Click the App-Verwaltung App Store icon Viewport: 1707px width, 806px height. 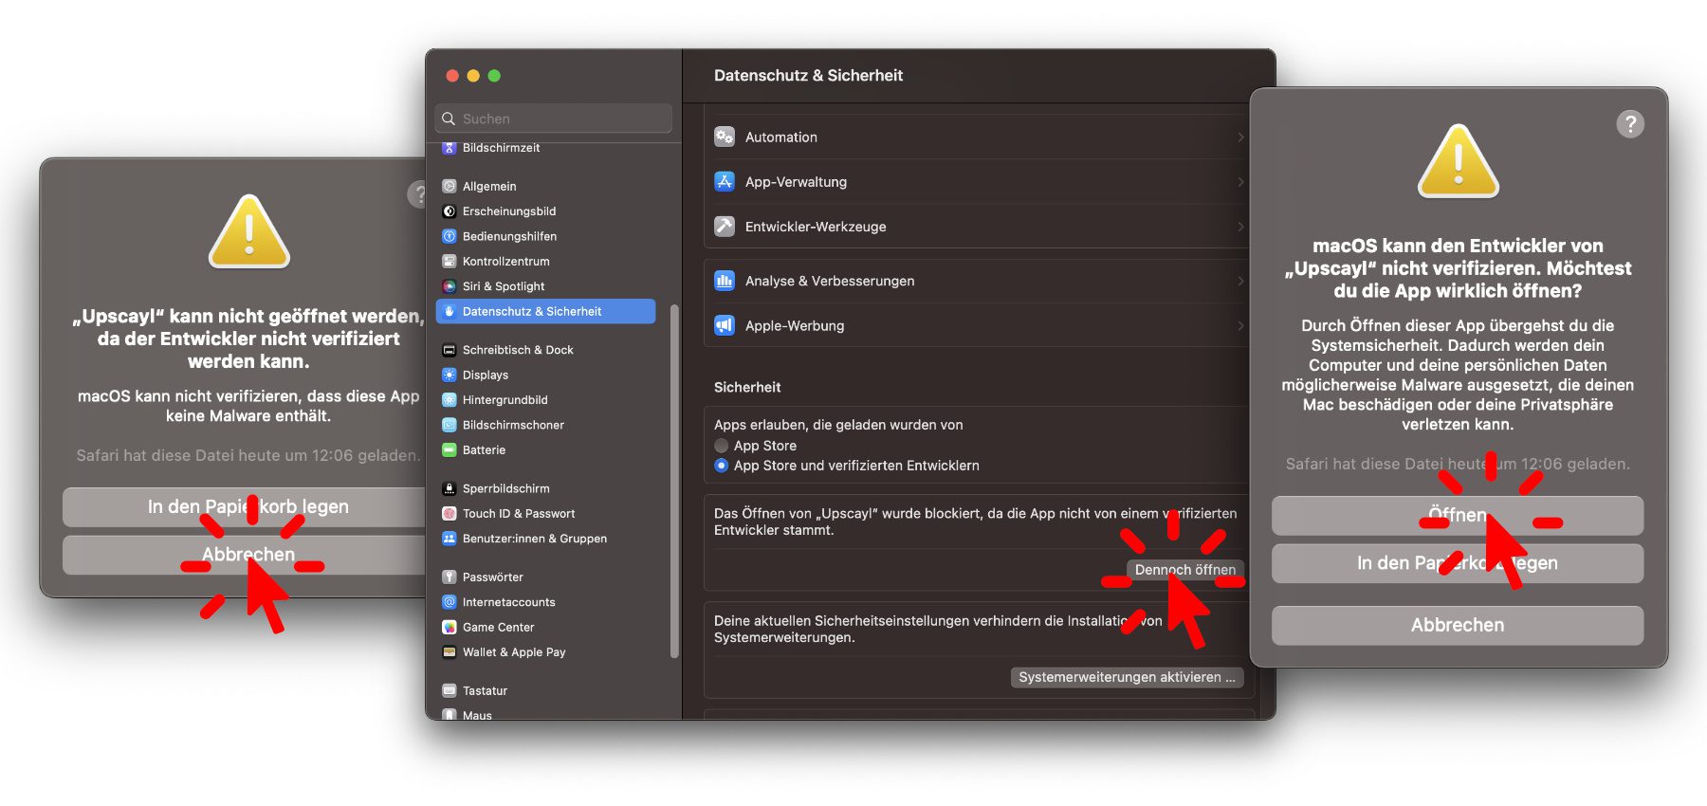tap(725, 181)
